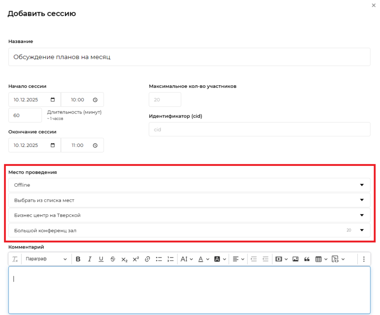Open the font color picker
This screenshot has height=315, width=380.
[203, 259]
